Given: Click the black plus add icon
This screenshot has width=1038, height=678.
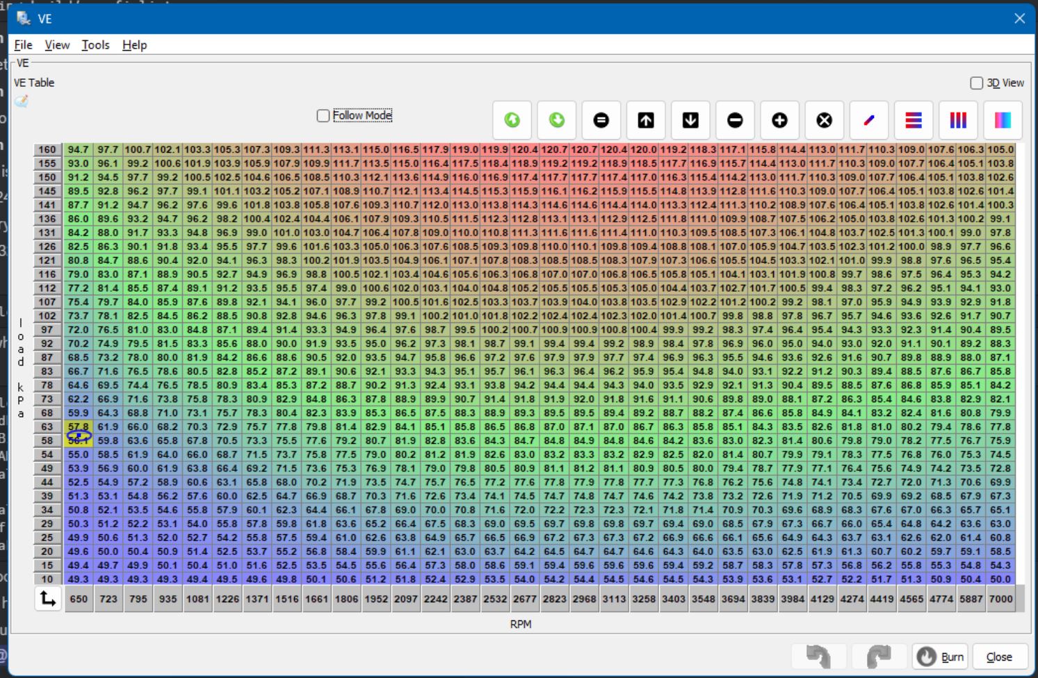Looking at the screenshot, I should tap(779, 120).
